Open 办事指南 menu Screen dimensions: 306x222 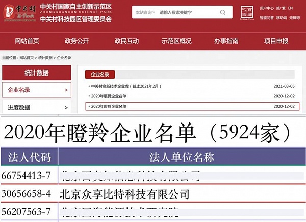(226, 41)
